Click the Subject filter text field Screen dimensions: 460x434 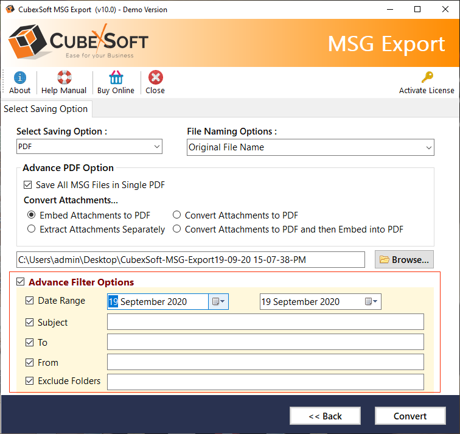[x=265, y=321]
